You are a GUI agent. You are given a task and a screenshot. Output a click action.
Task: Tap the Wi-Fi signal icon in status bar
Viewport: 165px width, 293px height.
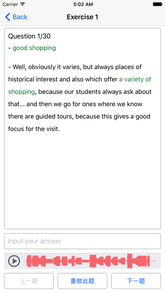click(x=23, y=4)
